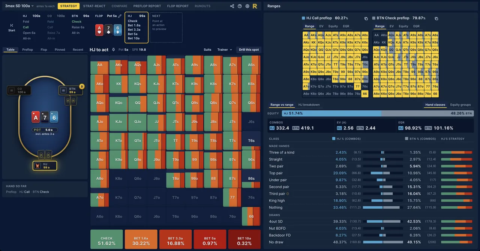Select the Hand classes tab
Screen dimensions: 480x251
pos(435,105)
